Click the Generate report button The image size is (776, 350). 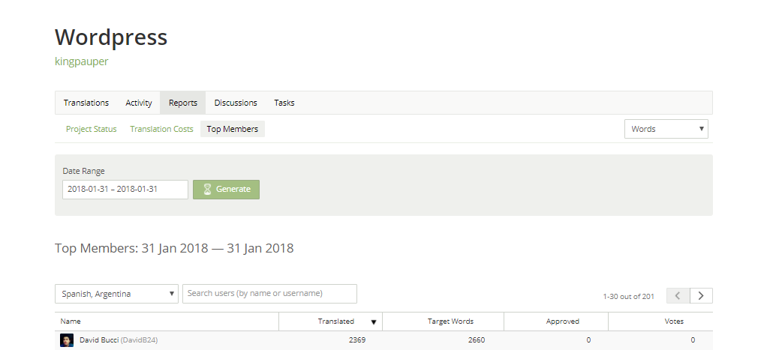pos(226,190)
